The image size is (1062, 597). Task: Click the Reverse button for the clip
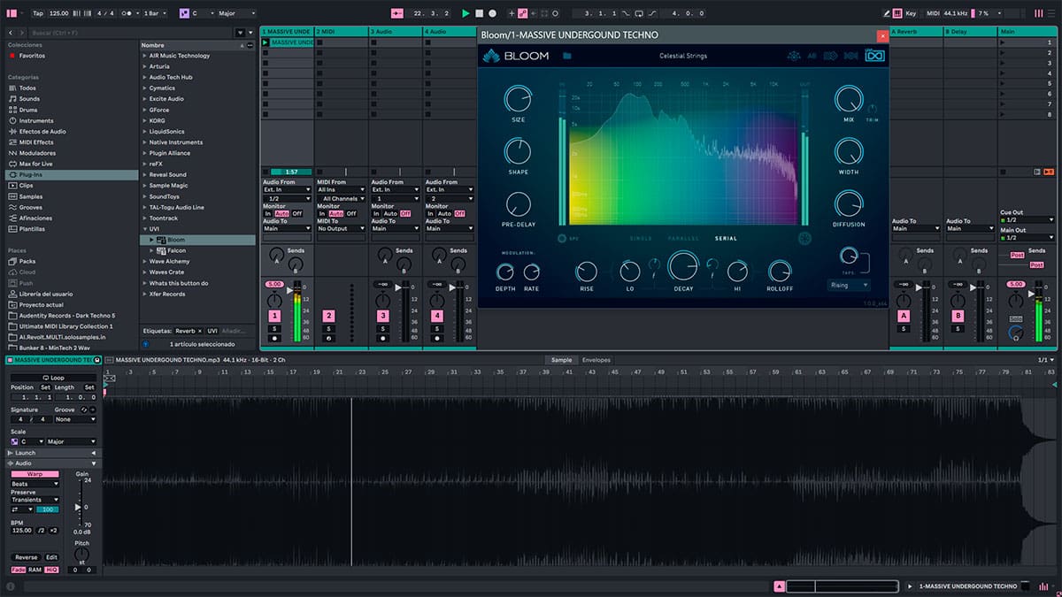(x=26, y=557)
